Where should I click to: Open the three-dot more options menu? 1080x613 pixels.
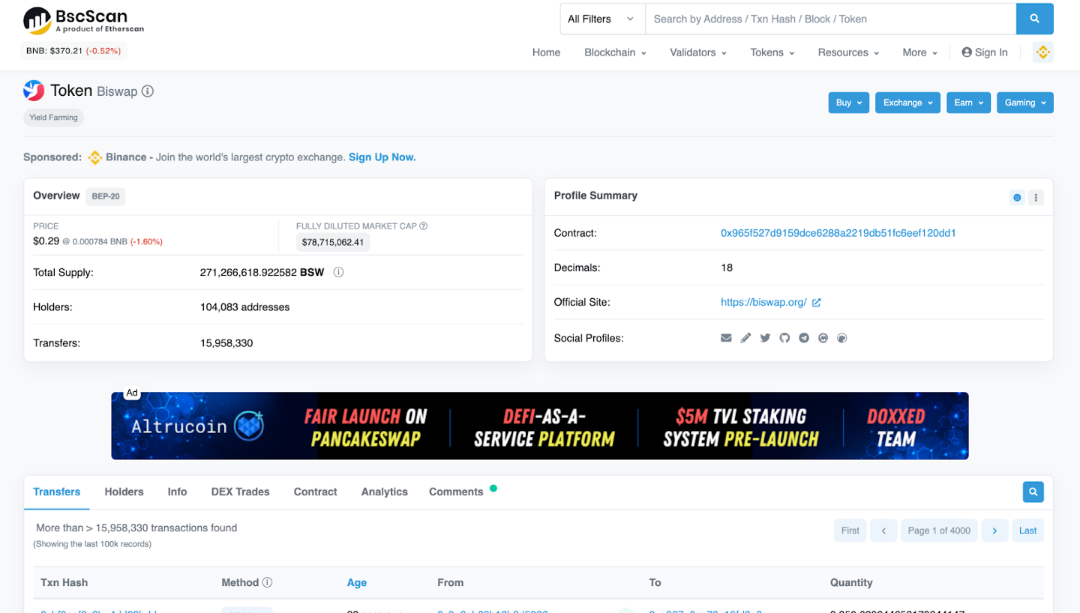(1036, 198)
